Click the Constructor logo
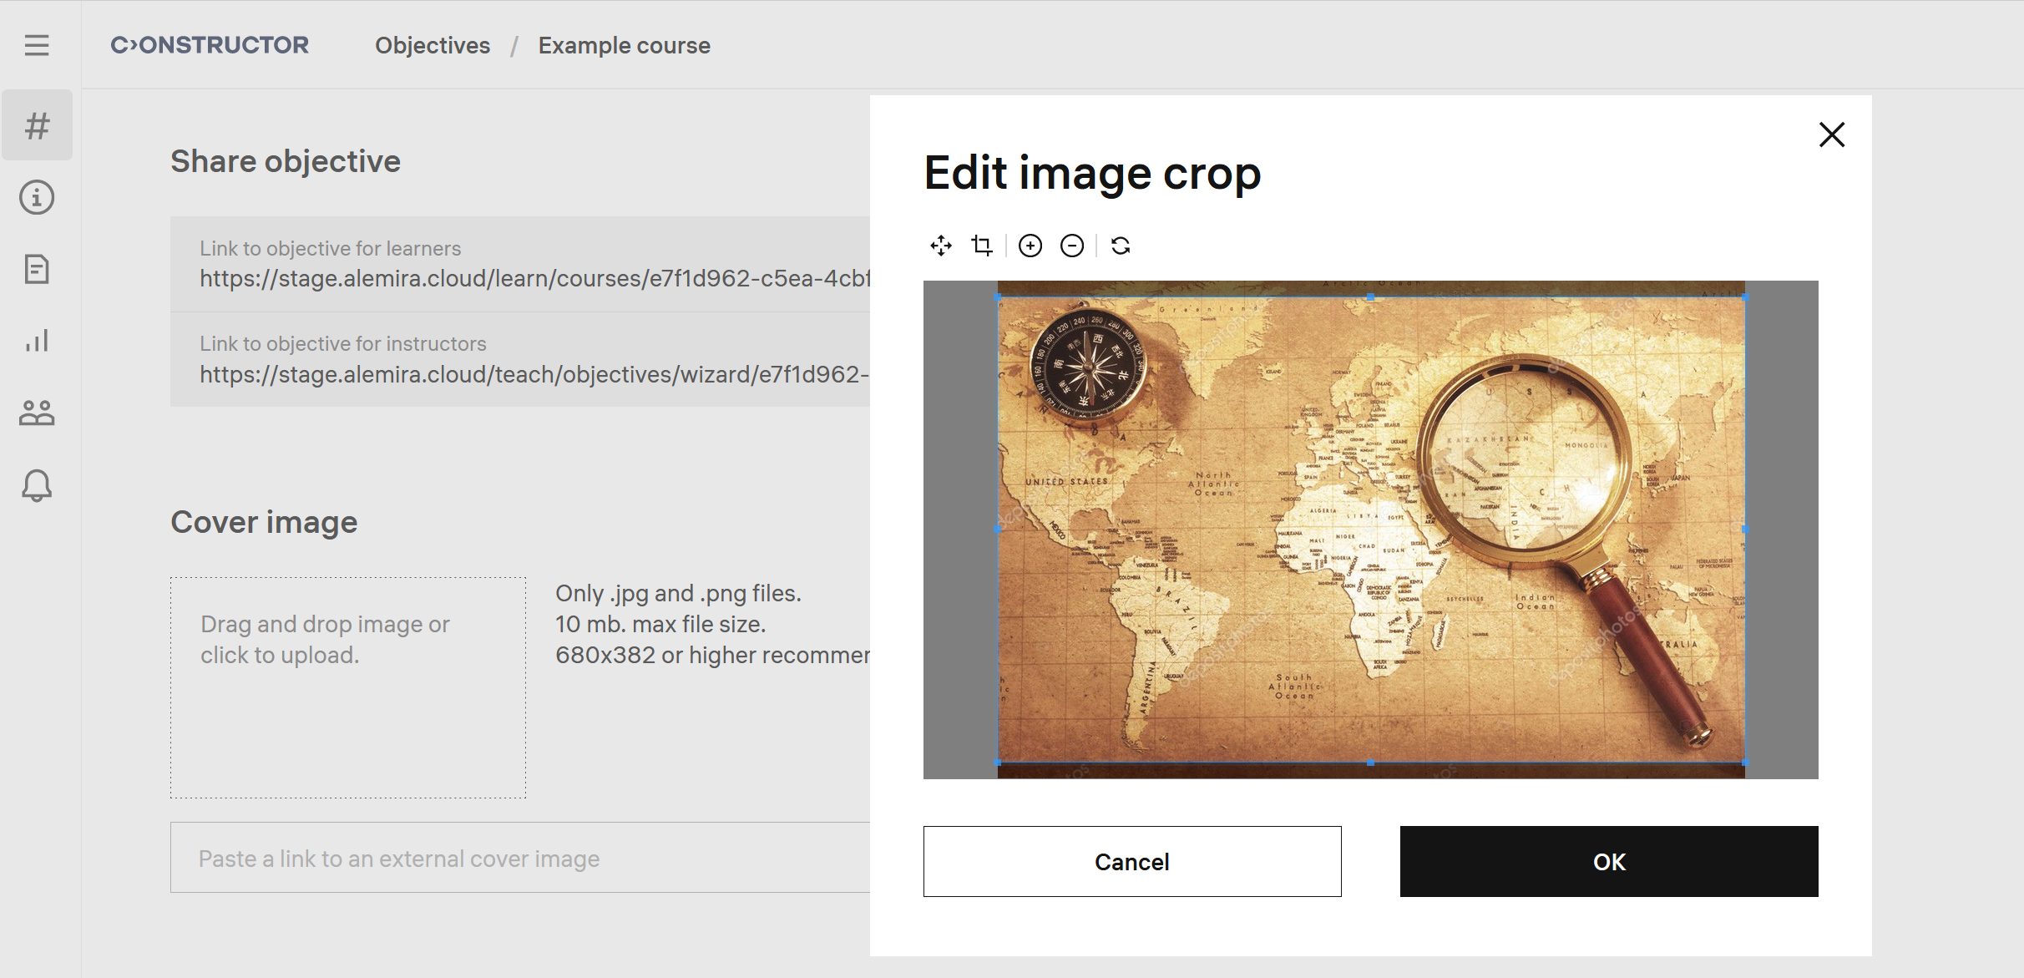 coord(210,45)
